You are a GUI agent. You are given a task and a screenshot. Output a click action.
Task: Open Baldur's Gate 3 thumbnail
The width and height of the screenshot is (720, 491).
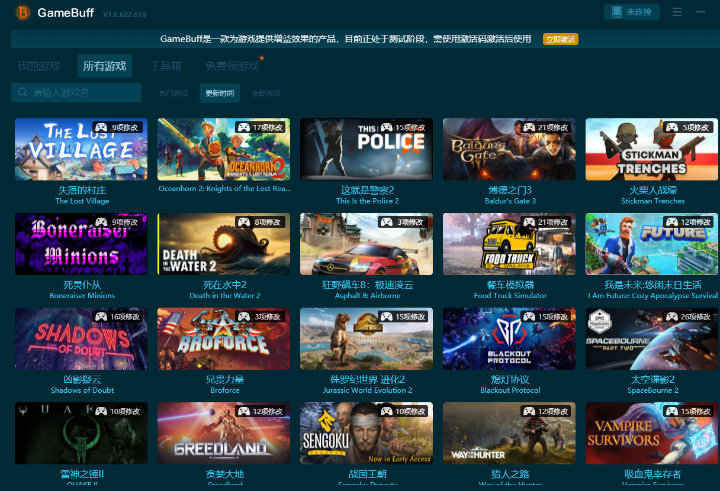509,149
